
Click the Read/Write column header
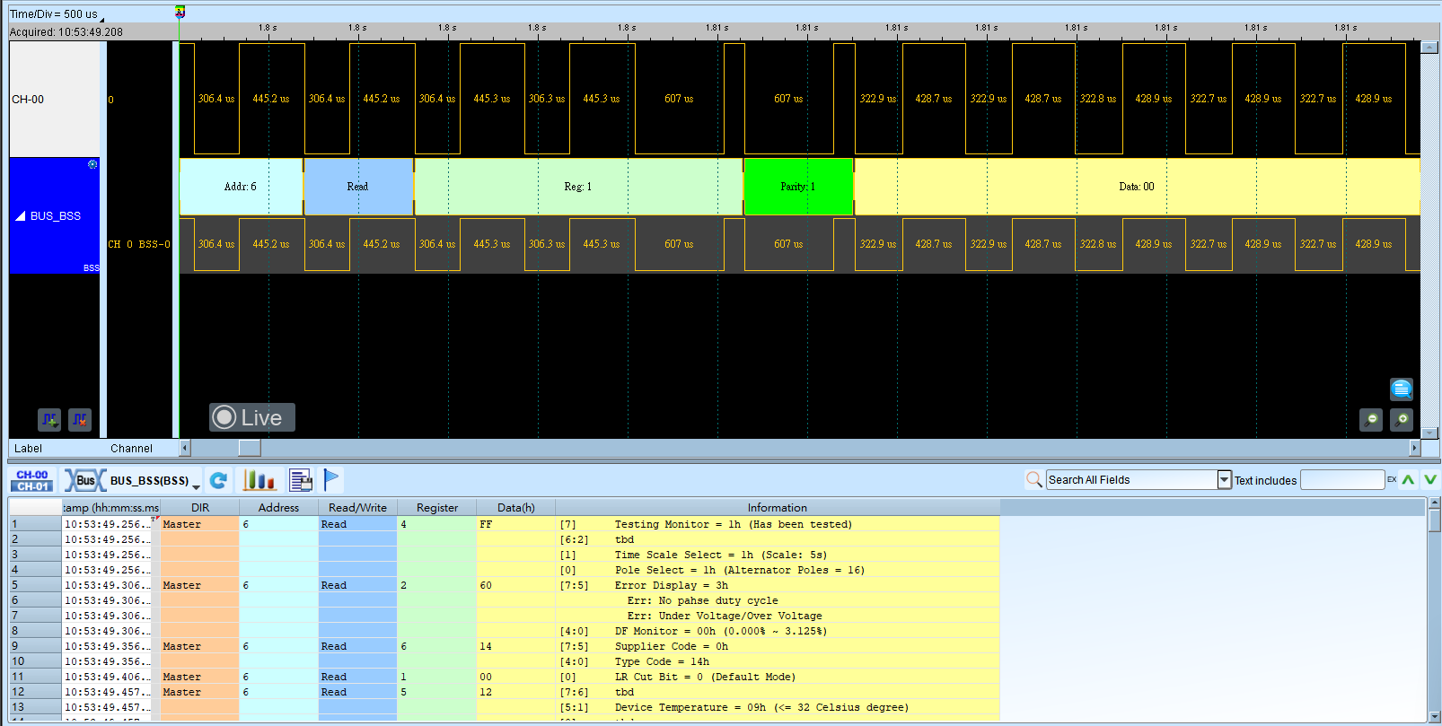[x=357, y=507]
